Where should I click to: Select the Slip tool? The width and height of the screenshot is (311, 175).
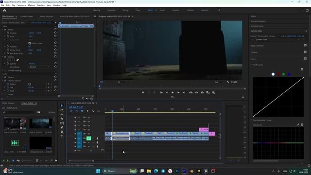point(62,123)
